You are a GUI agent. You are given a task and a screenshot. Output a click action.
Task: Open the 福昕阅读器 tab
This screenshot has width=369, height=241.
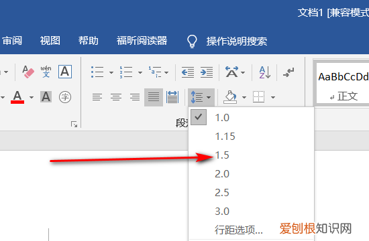[x=142, y=41]
